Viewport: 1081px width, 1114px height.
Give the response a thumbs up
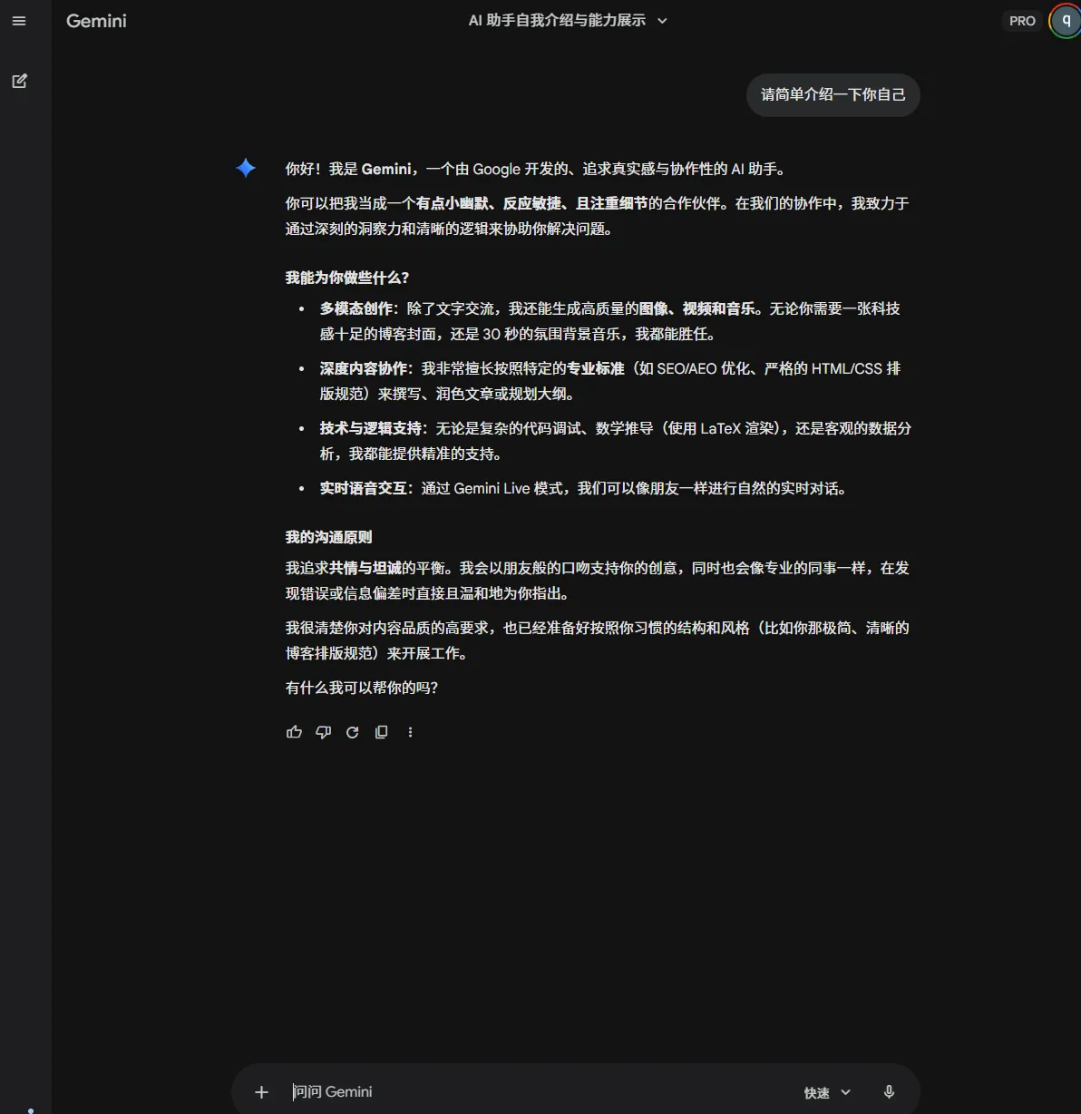(x=294, y=732)
